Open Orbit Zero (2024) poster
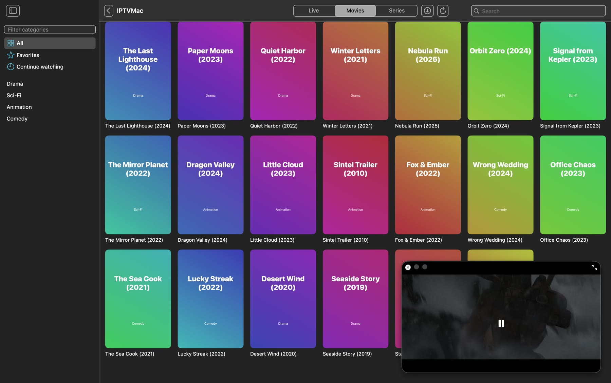The image size is (611, 383). click(x=500, y=71)
